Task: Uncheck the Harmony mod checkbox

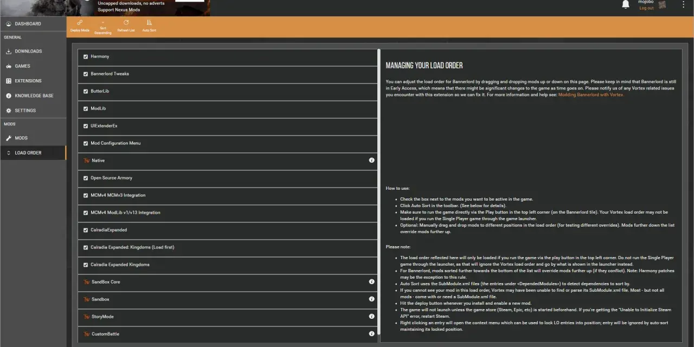Action: tap(86, 56)
